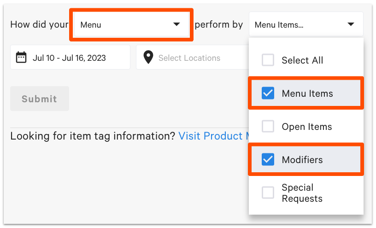Click the Jul 10 - Jul 16, 2023 date text
Image resolution: width=376 pixels, height=228 pixels.
(69, 58)
